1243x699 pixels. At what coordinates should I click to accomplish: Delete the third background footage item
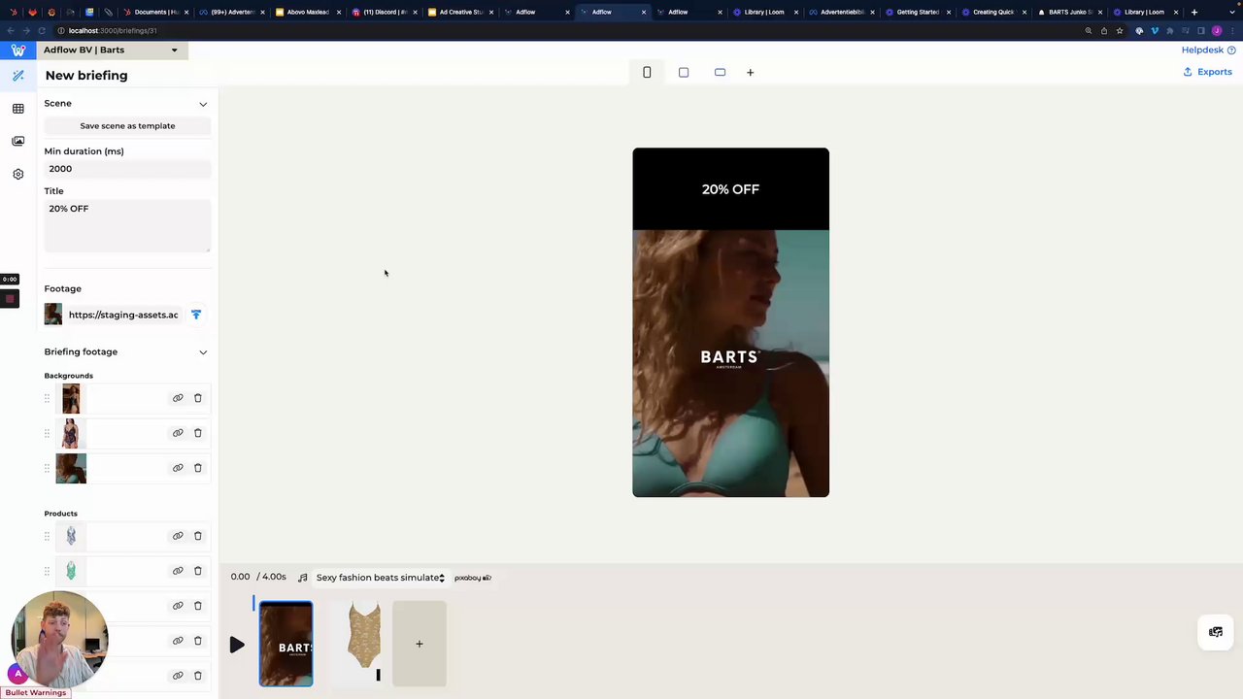click(x=198, y=468)
